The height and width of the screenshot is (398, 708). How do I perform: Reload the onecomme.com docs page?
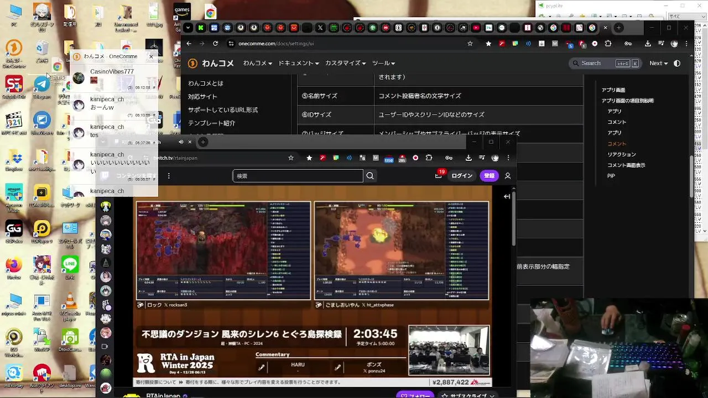(215, 44)
